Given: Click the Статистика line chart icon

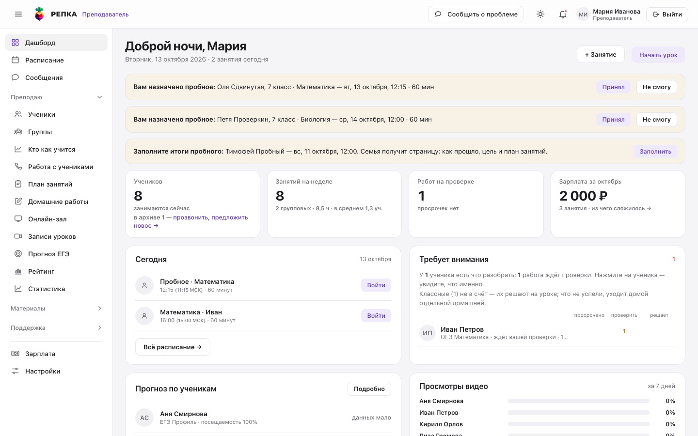Looking at the screenshot, I should tap(18, 289).
